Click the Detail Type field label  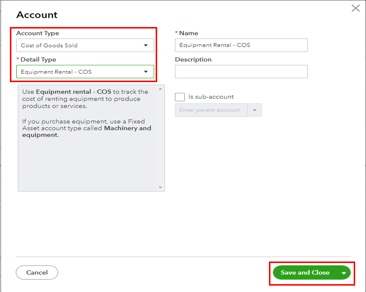38,59
